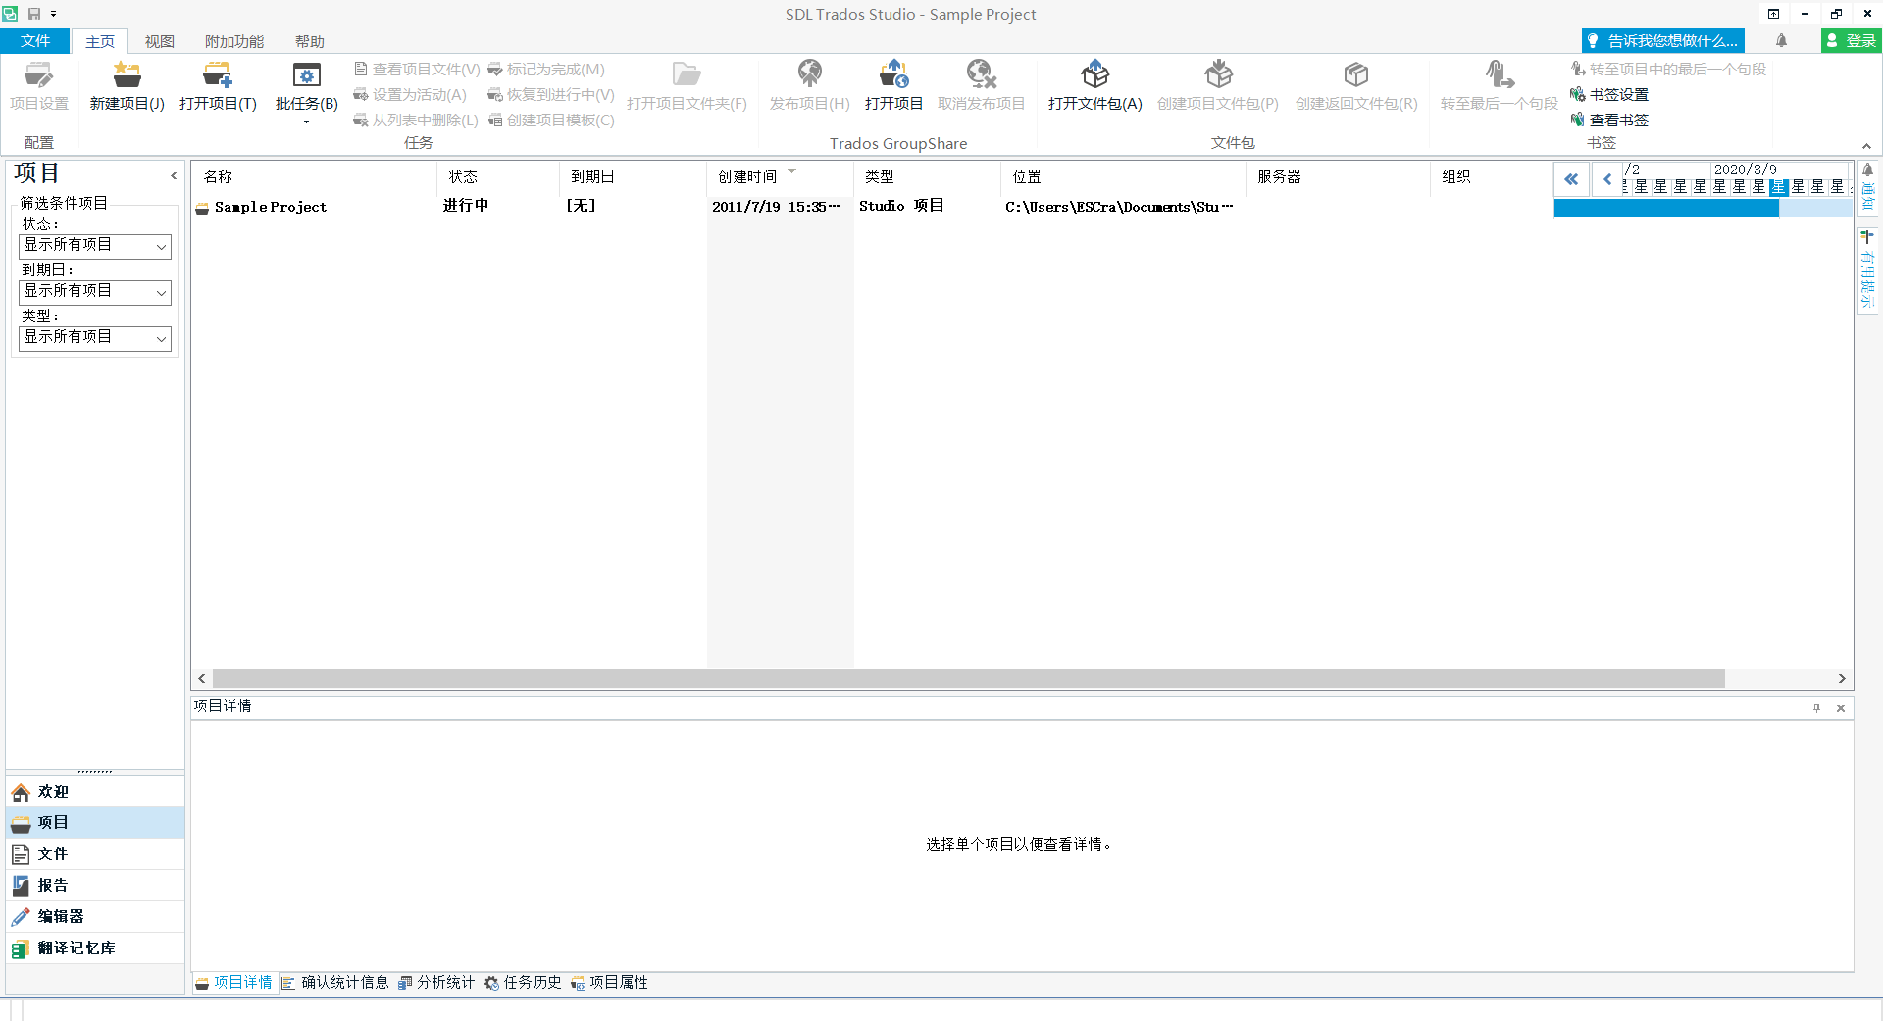Switch to 确认统计信息 bottom tab

click(x=335, y=983)
